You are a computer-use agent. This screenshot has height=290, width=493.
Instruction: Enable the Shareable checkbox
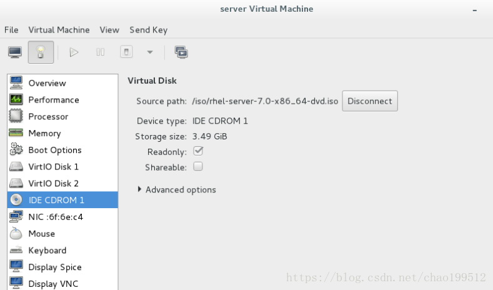click(198, 166)
